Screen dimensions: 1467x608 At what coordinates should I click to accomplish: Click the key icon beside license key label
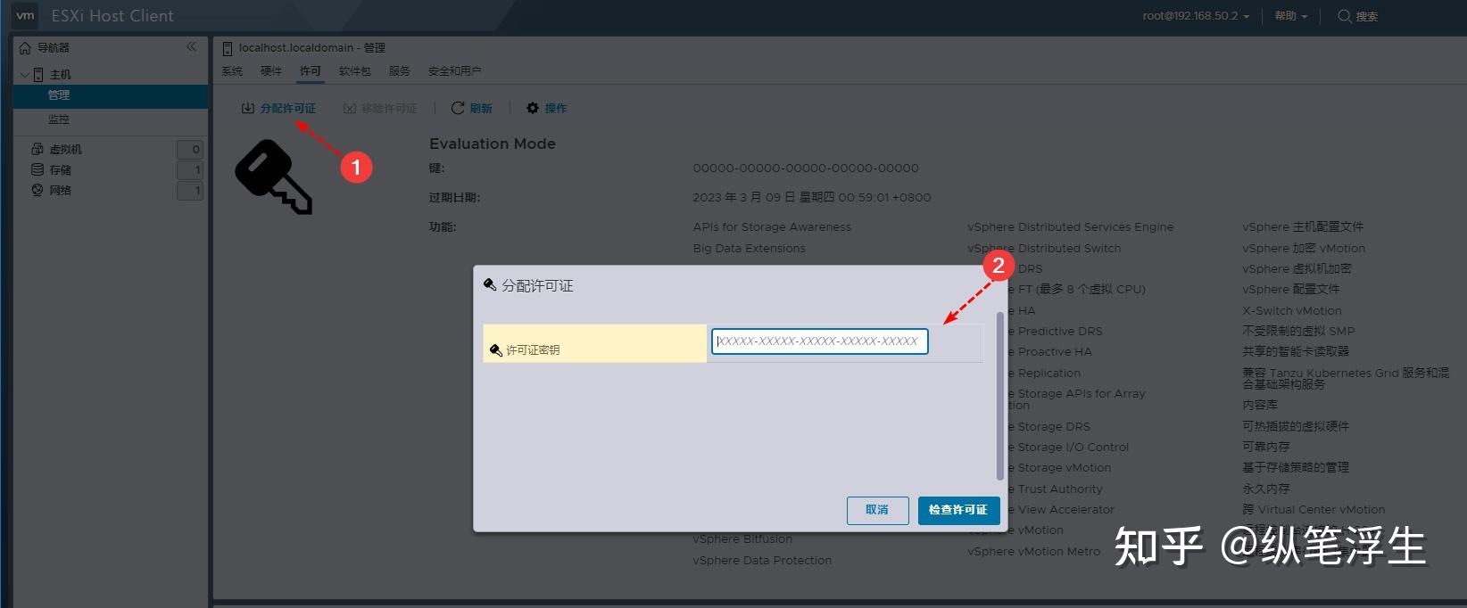point(496,350)
